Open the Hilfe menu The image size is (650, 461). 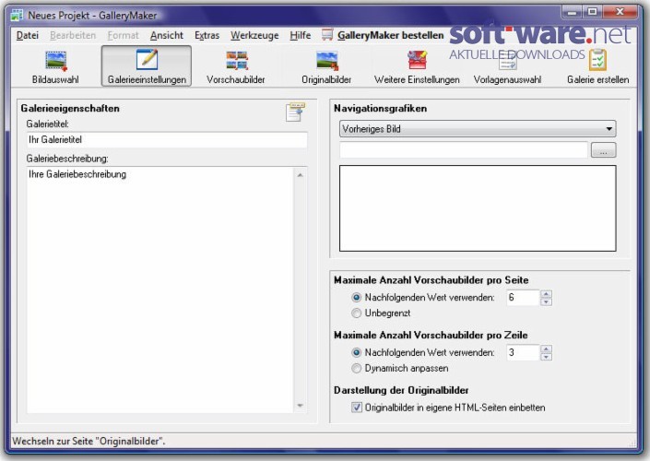pyautogui.click(x=301, y=35)
